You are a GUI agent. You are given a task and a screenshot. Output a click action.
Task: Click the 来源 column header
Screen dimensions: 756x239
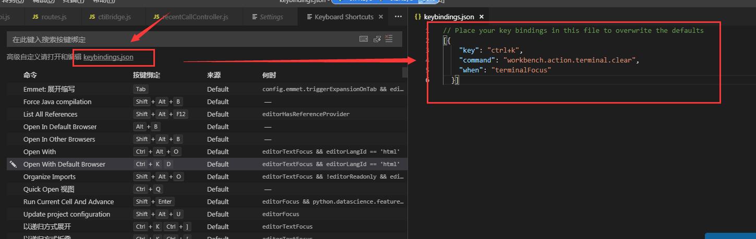(214, 76)
